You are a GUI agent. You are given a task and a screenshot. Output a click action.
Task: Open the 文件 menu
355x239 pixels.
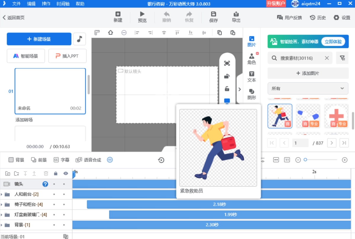[17, 4]
